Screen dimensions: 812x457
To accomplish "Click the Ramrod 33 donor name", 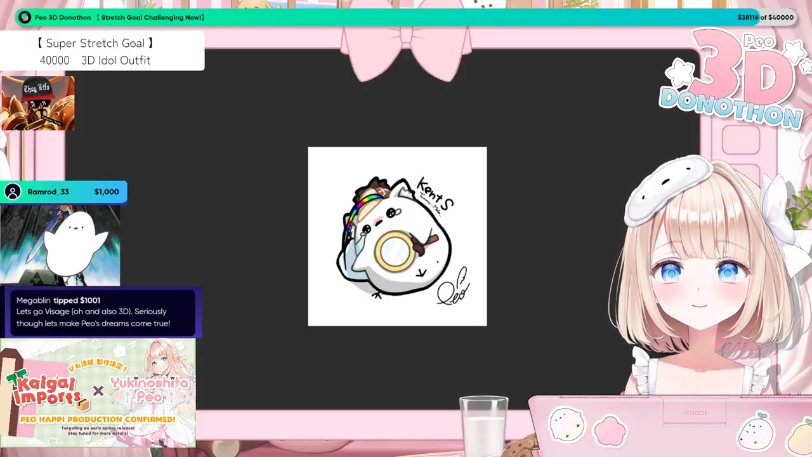I will [48, 192].
